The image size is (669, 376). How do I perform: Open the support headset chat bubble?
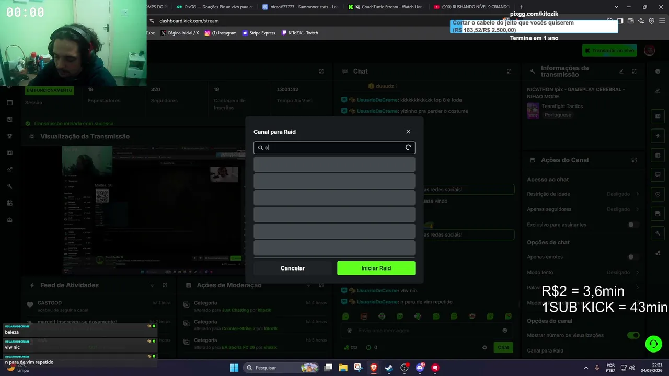[653, 344]
